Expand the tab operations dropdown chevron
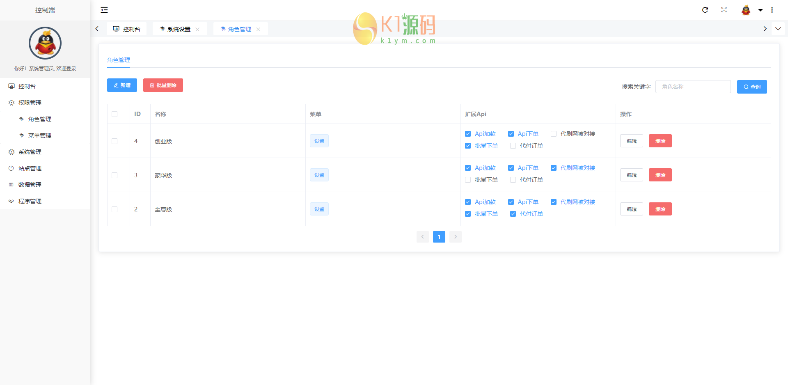 (x=778, y=29)
